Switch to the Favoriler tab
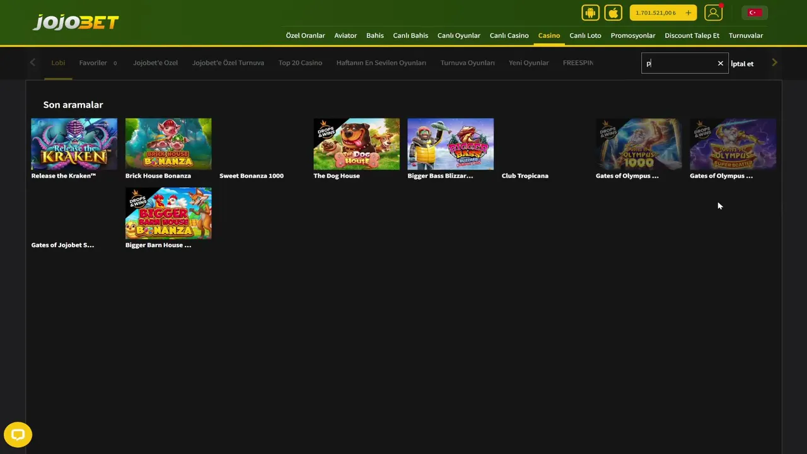The height and width of the screenshot is (454, 807). point(93,63)
